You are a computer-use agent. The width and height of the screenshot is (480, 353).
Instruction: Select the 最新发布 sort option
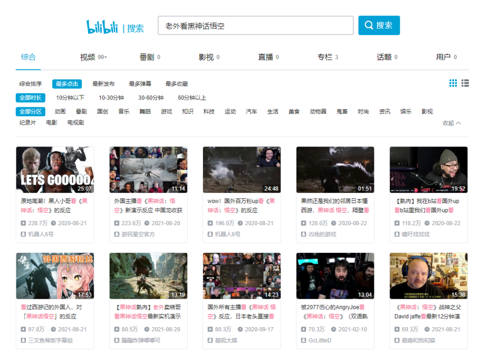click(x=104, y=84)
